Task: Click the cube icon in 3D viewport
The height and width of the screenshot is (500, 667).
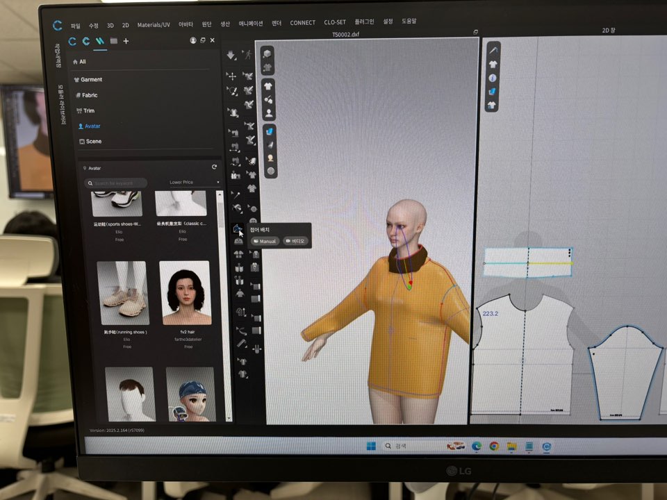Action: (267, 53)
